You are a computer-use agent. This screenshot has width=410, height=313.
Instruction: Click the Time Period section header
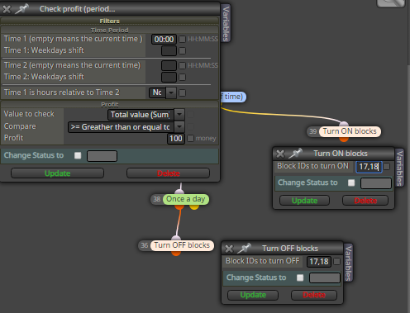pyautogui.click(x=110, y=30)
